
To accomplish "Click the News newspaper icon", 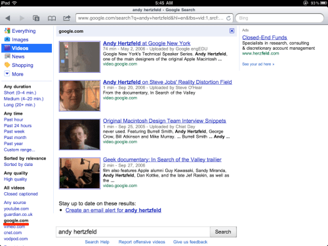I will 7,56.
